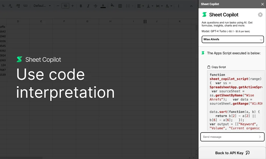Open the toolbar overflow menu
The image size is (266, 159).
point(179,5)
